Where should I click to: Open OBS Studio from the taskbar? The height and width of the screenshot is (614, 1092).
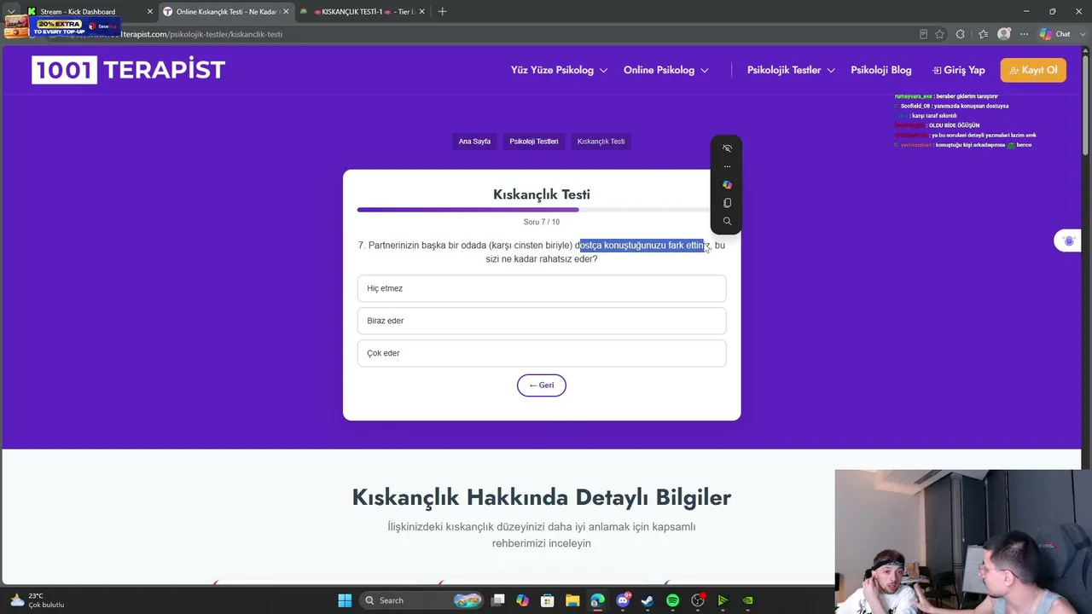698,600
